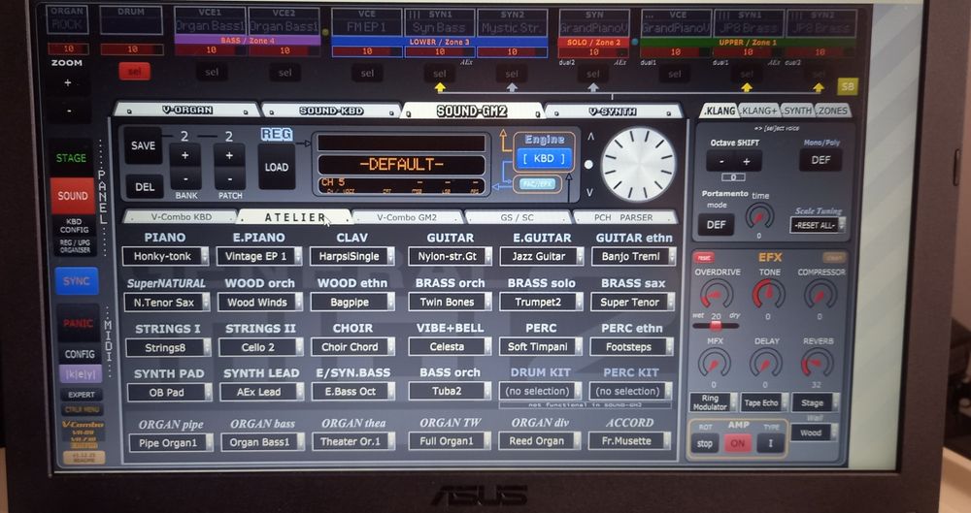Screen dimensions: 971x513
Task: Click the blue SYNC button
Action: coord(76,281)
